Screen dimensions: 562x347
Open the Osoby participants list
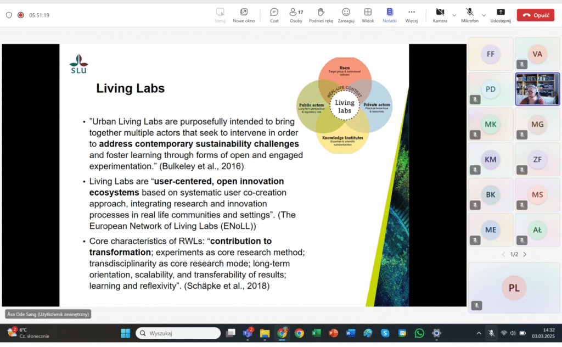tap(296, 15)
